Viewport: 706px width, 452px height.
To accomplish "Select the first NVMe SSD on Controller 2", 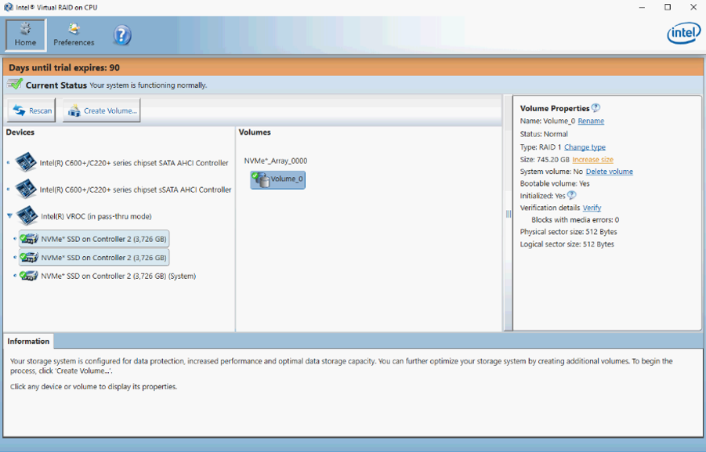I will (94, 239).
